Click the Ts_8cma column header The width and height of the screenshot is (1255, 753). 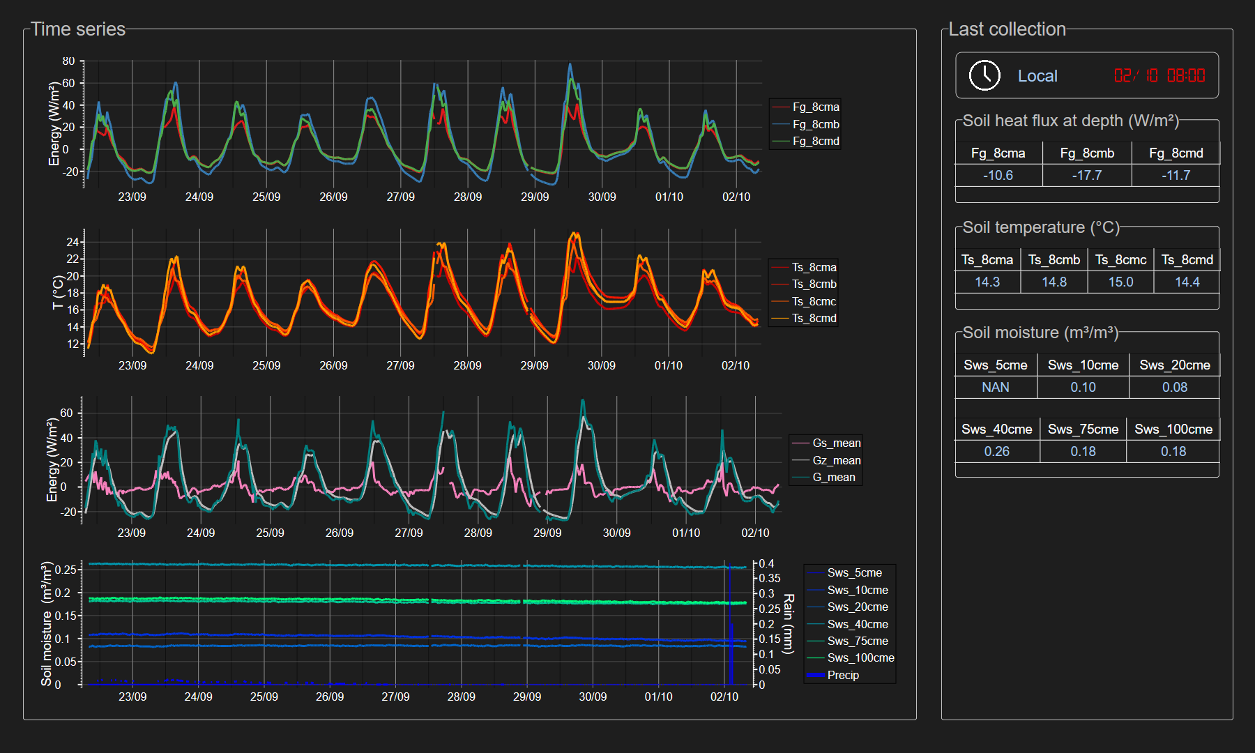point(987,260)
